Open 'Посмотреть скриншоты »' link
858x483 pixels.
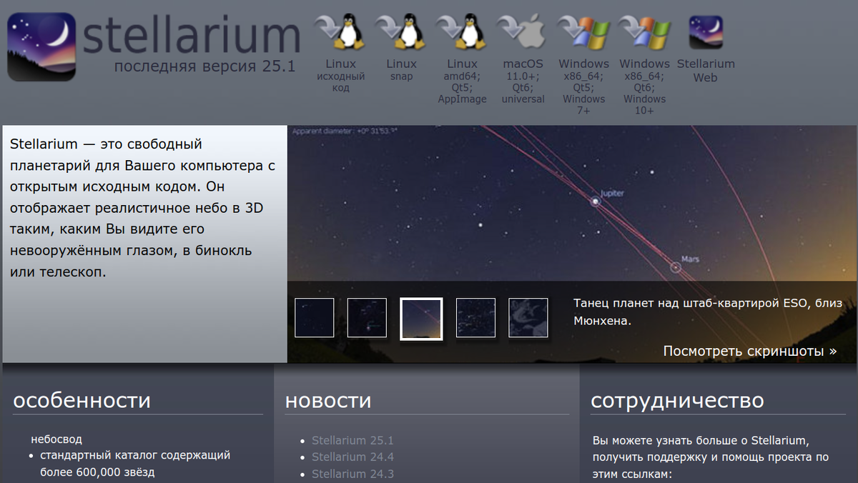point(749,351)
